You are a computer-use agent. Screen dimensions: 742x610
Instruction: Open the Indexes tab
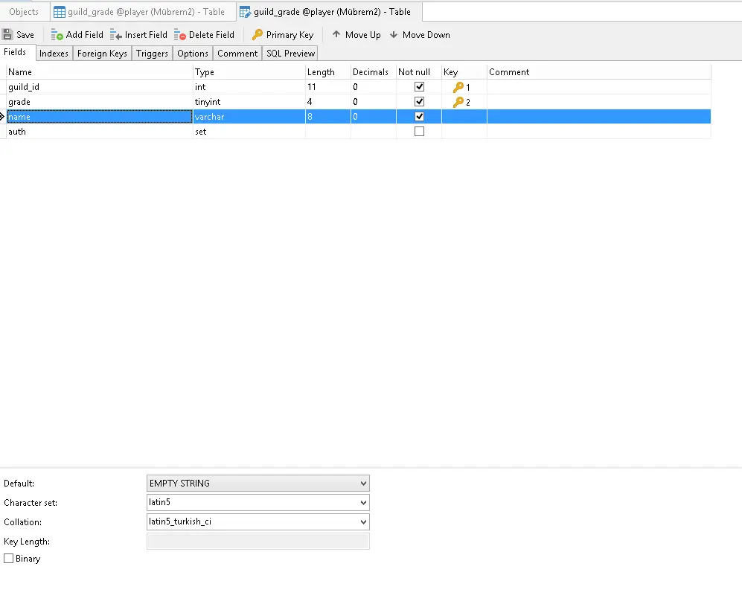54,54
